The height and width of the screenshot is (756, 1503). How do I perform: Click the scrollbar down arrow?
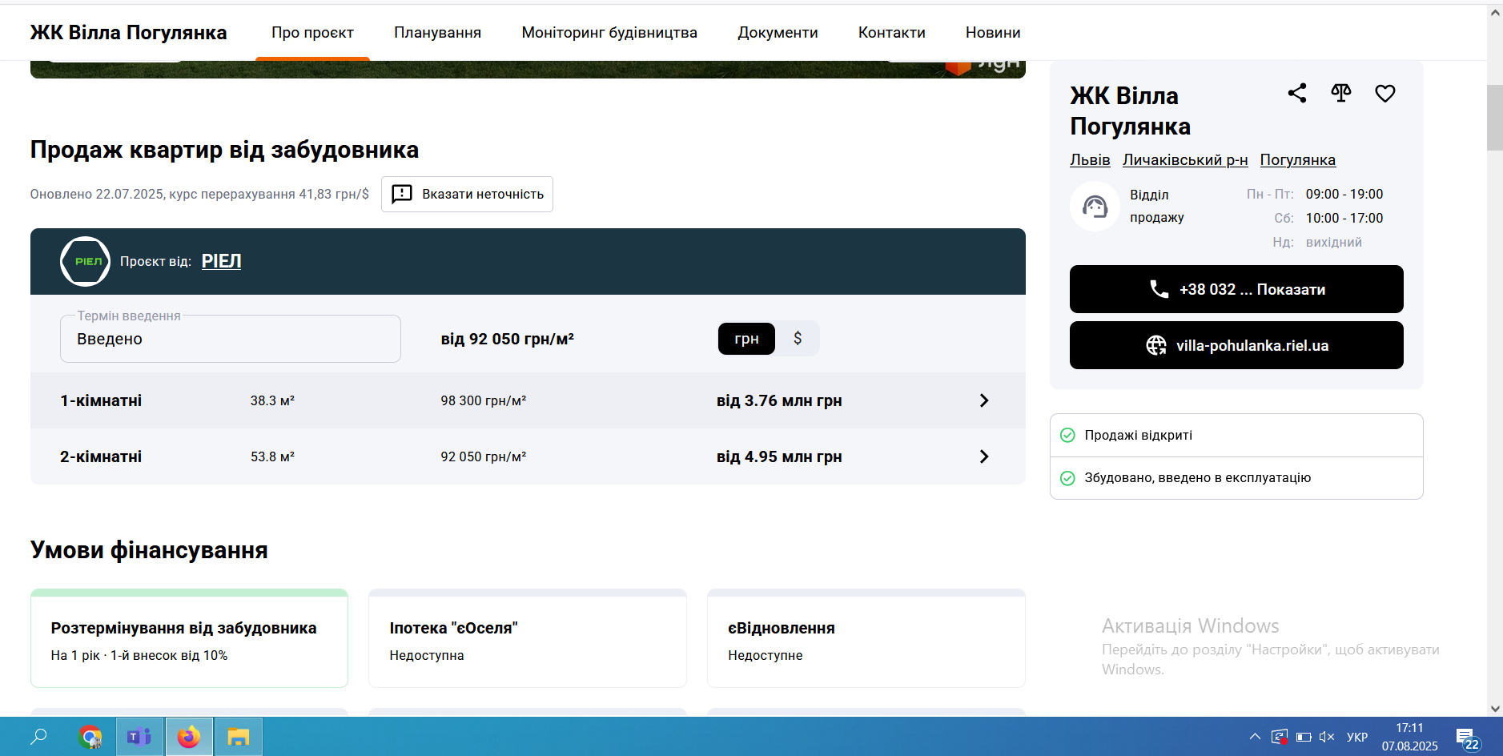(1495, 709)
